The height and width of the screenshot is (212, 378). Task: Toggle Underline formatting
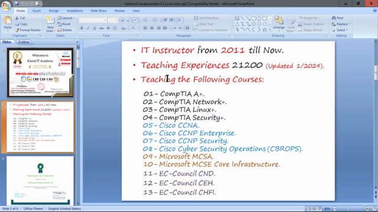(x=94, y=28)
